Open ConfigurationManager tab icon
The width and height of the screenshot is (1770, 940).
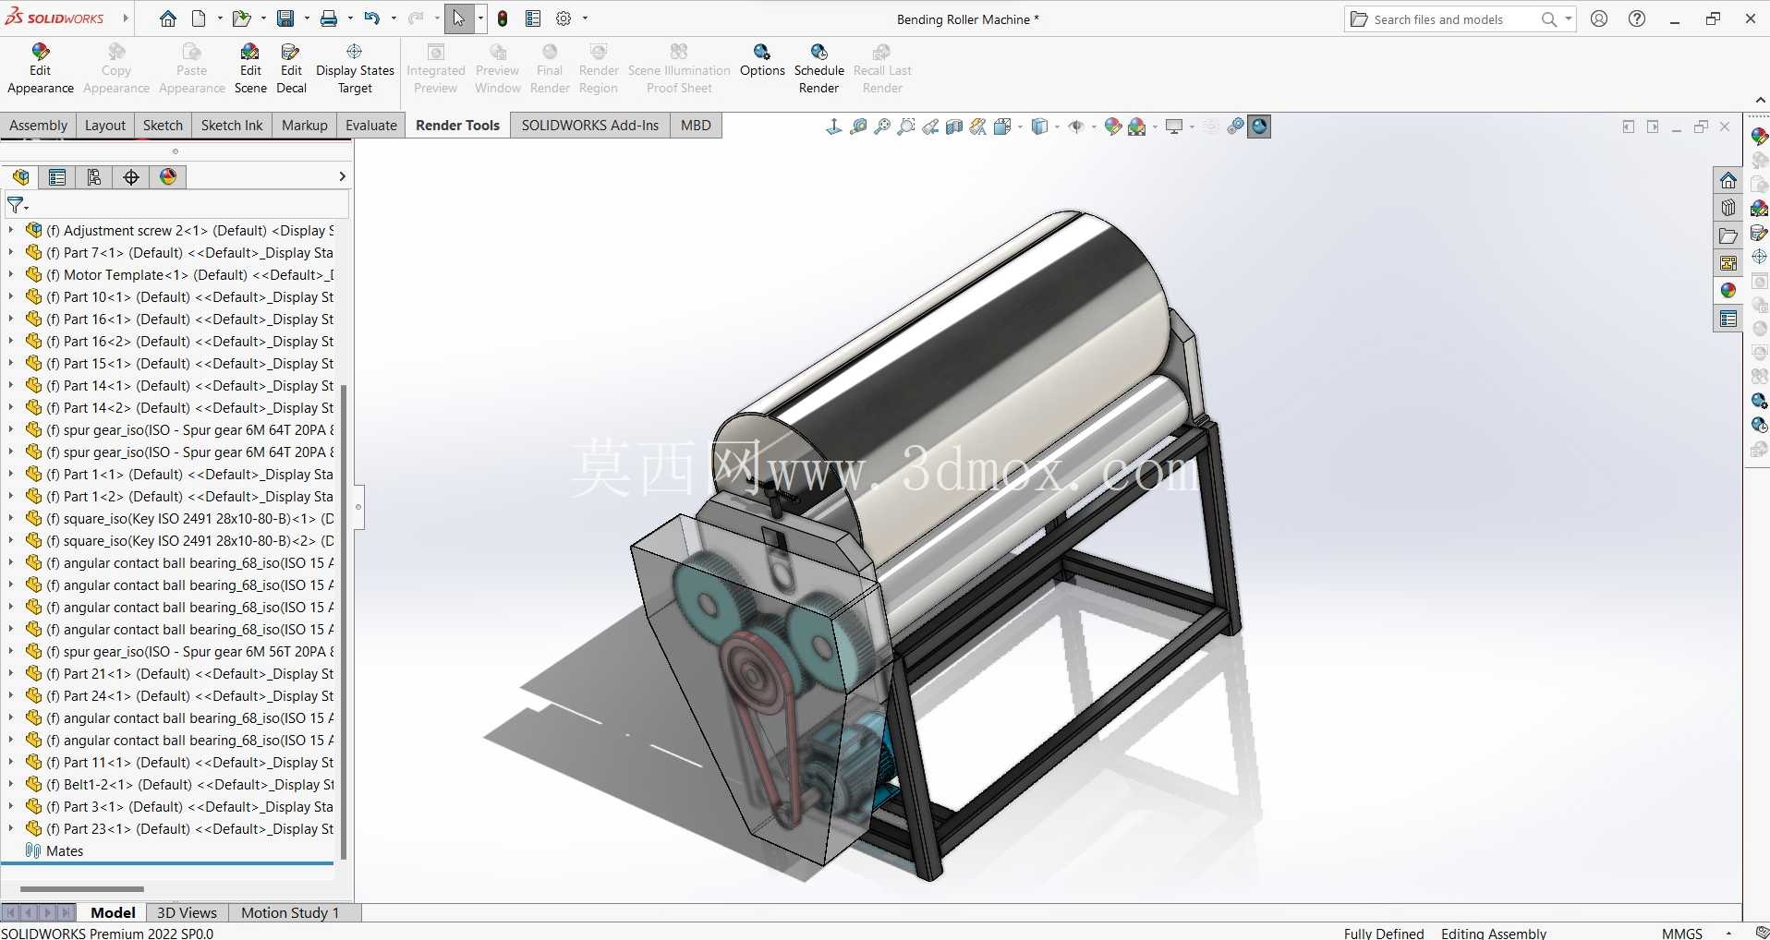tap(94, 177)
